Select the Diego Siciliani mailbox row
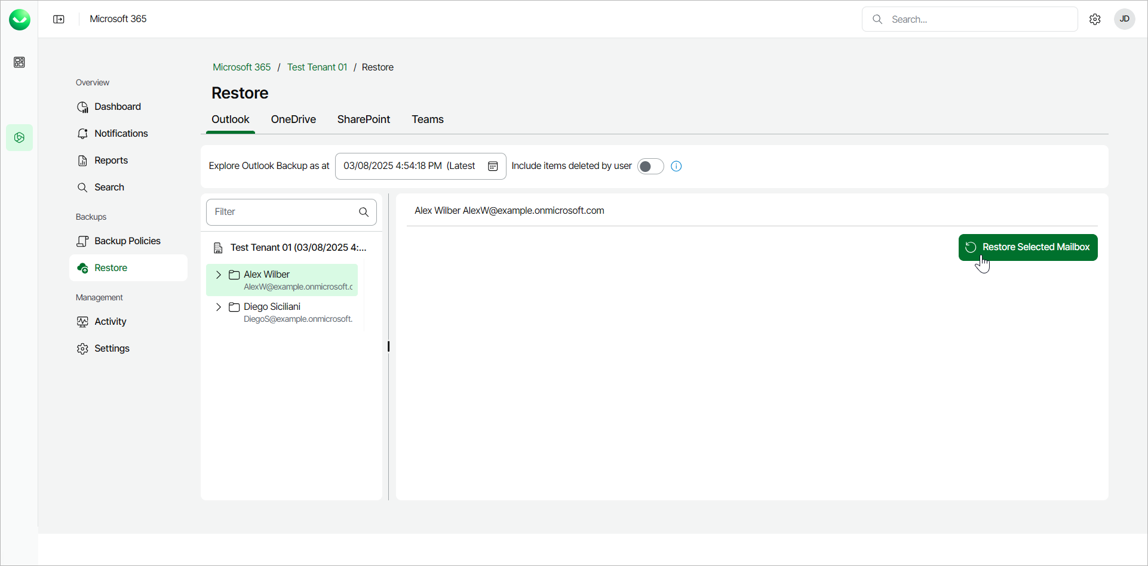This screenshot has width=1148, height=566. (x=282, y=312)
